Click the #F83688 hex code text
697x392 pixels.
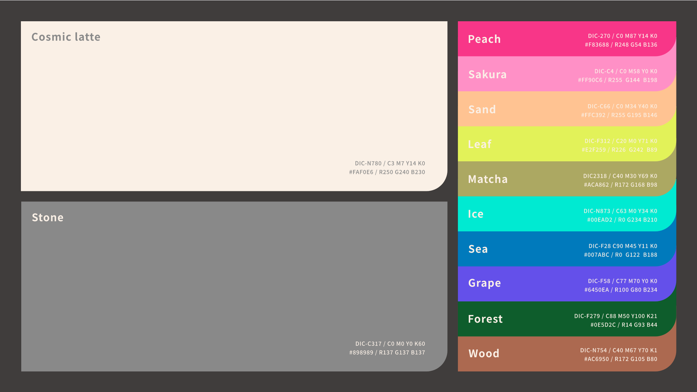[597, 45]
